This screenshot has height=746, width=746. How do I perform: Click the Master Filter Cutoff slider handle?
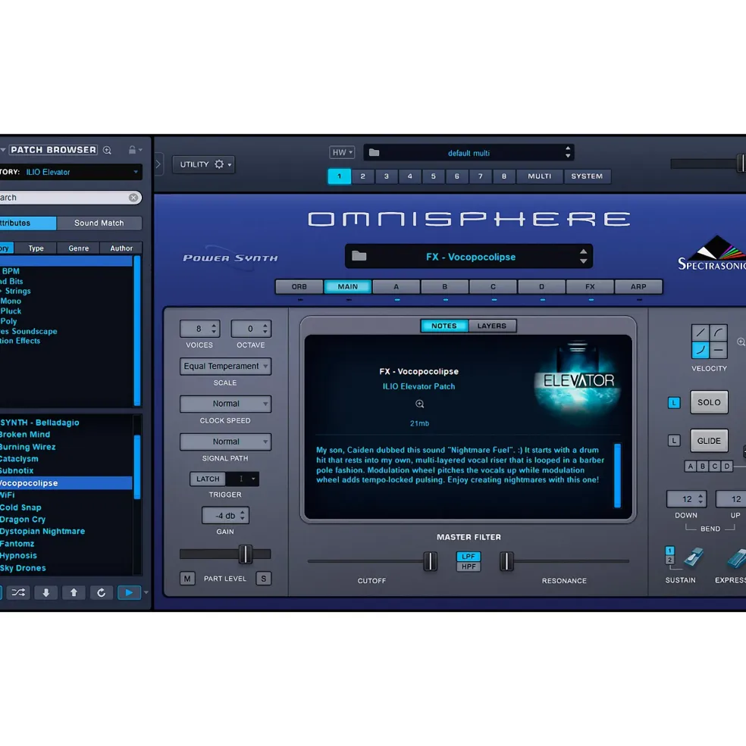click(x=430, y=561)
